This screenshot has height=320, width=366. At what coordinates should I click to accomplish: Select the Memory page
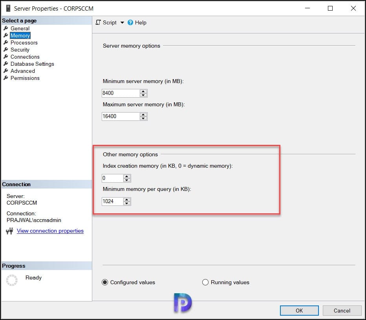pyautogui.click(x=20, y=35)
